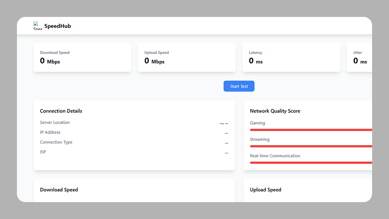Click the Streaming quality progress bar
The width and height of the screenshot is (389, 219).
point(311,146)
